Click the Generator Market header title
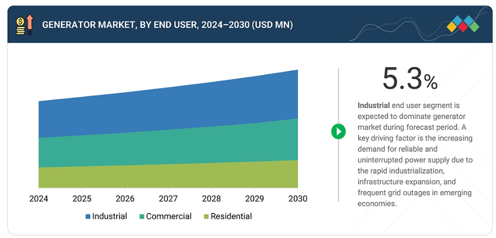496x238 pixels. pyautogui.click(x=167, y=25)
